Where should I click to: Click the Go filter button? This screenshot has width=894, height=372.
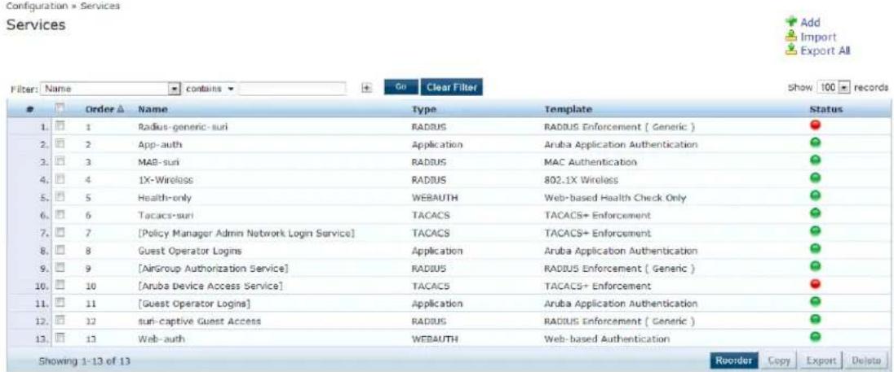401,87
